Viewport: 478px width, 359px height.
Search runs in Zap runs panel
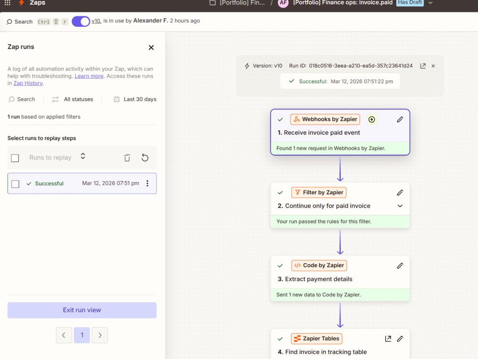click(x=22, y=99)
